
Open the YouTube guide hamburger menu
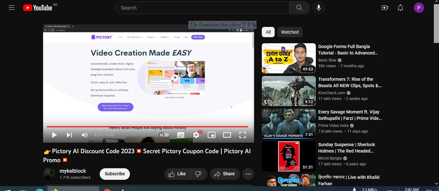point(12,8)
